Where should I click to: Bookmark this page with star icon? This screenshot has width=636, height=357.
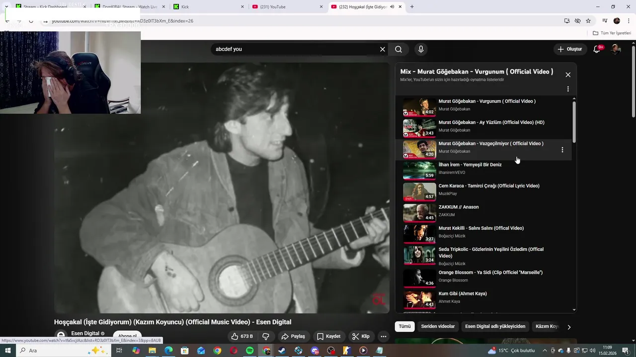pos(588,21)
